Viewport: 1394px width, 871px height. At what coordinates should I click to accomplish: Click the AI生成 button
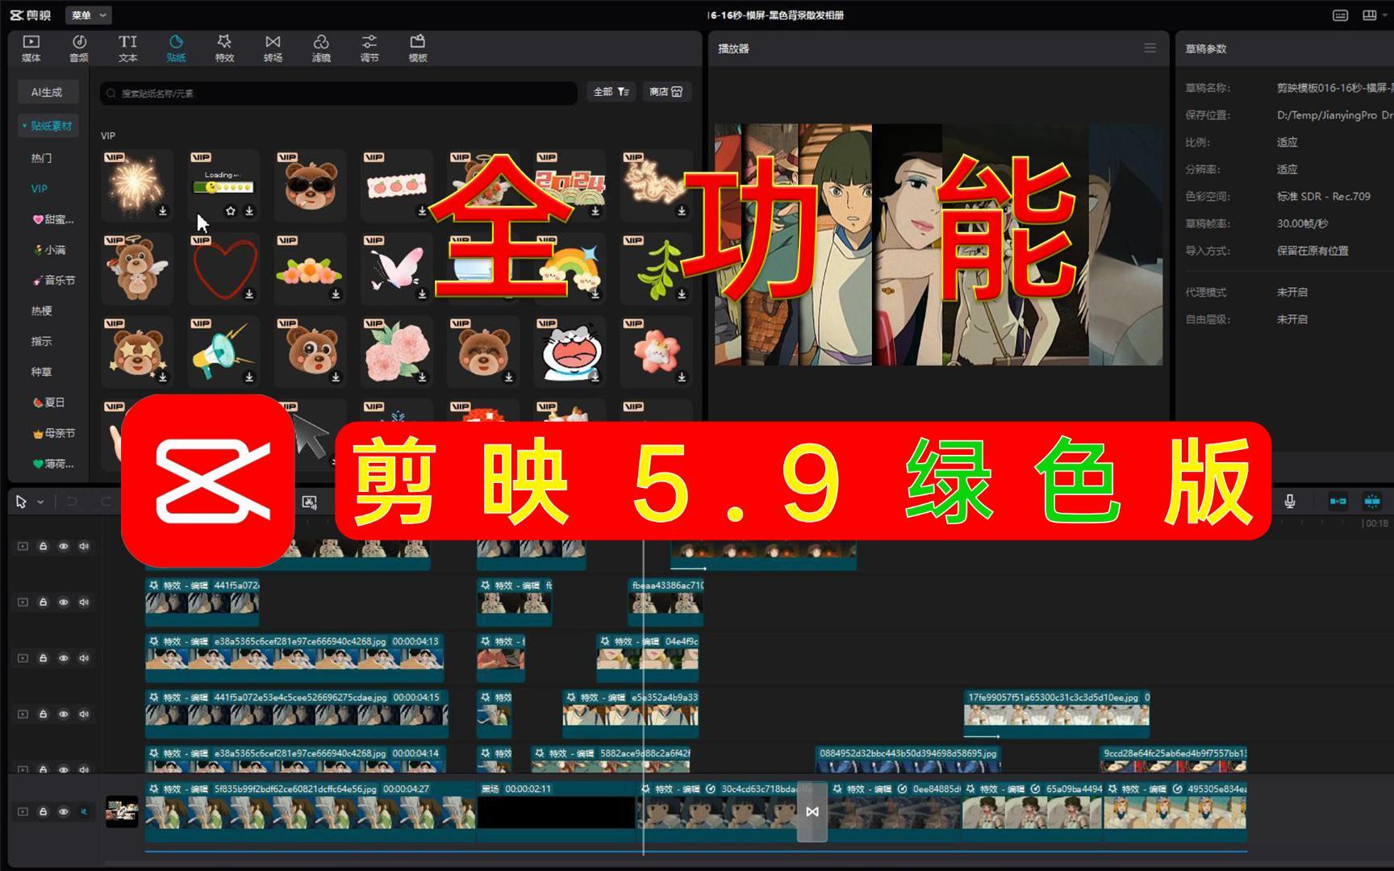tap(47, 92)
